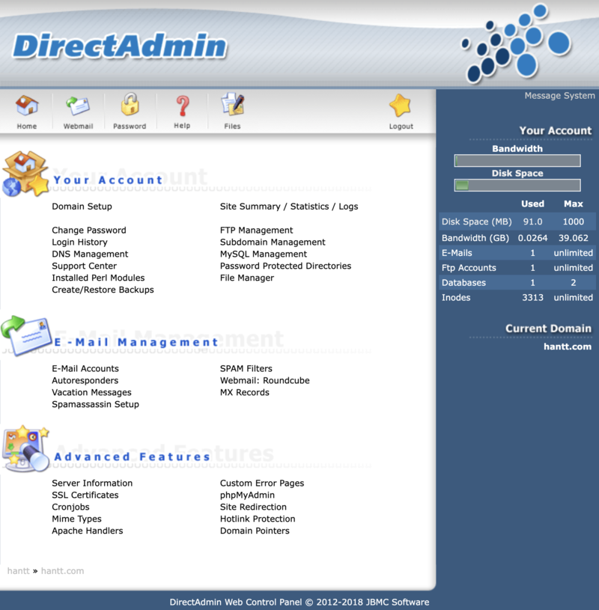Open Installed Perl Modules
This screenshot has width=599, height=610.
click(x=98, y=278)
